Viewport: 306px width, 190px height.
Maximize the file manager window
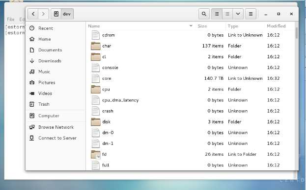point(278,14)
